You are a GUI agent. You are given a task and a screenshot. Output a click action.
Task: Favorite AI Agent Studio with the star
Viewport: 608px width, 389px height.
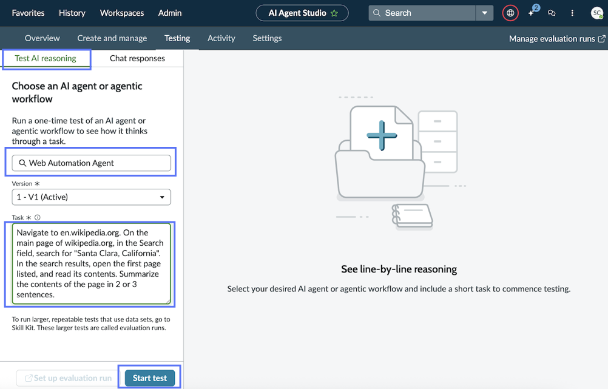click(334, 13)
